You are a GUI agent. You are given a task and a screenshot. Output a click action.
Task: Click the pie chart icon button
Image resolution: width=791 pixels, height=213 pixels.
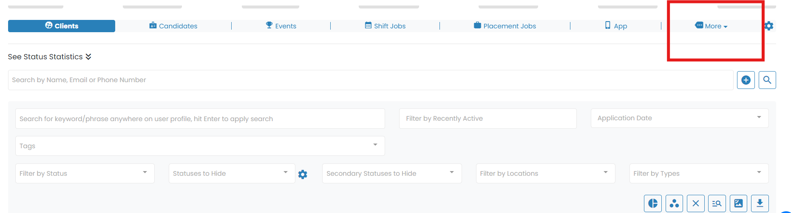click(653, 203)
